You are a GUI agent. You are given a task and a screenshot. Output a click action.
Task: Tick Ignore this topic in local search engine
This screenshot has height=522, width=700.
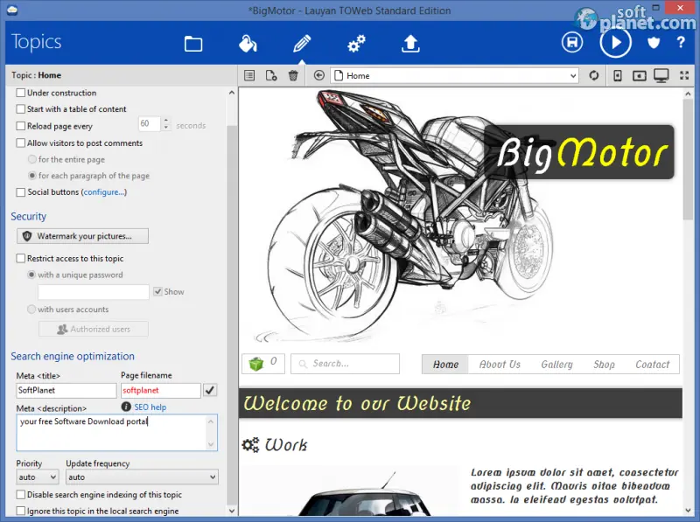[20, 511]
